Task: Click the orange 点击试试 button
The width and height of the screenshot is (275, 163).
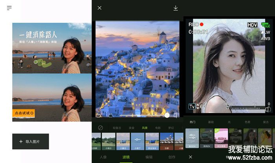Action: pos(24,113)
